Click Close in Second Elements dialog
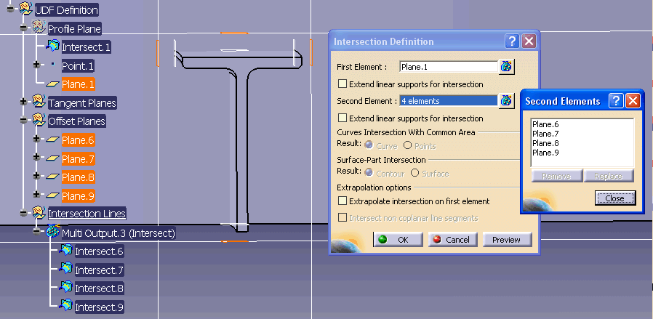The width and height of the screenshot is (653, 319). tap(615, 198)
